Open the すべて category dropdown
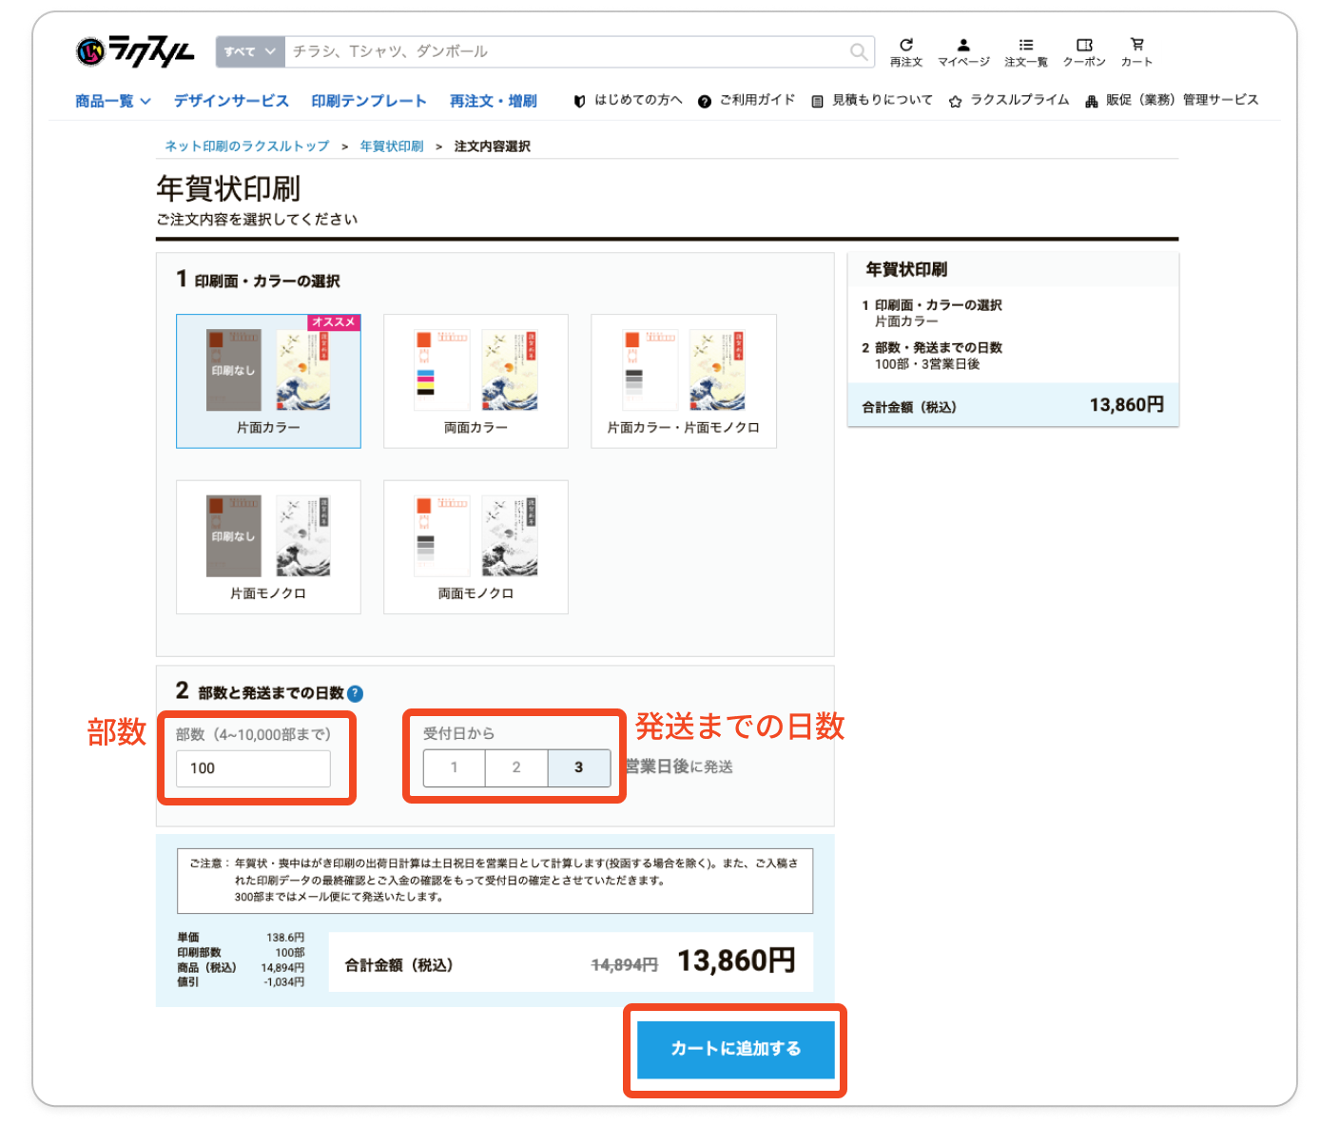 tap(250, 51)
